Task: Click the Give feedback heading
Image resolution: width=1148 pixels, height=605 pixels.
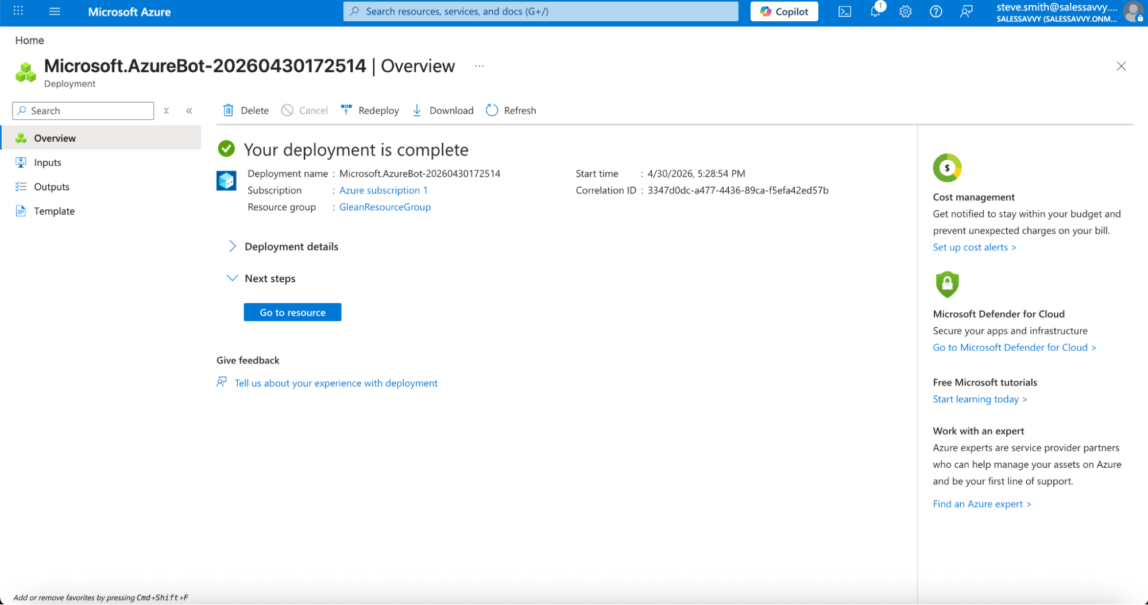Action: (x=248, y=360)
